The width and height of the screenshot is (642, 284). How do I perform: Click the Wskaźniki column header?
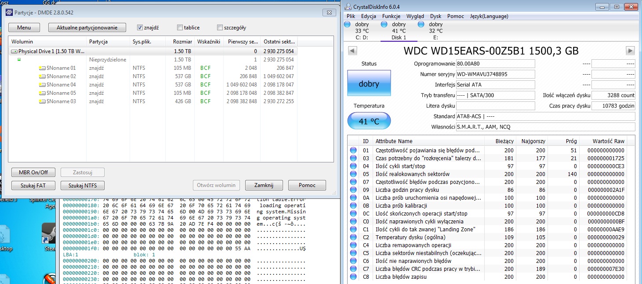click(209, 42)
